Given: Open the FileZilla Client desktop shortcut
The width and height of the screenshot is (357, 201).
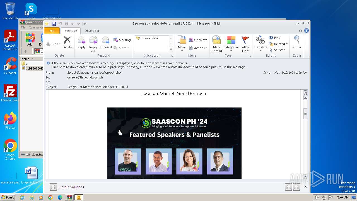Looking at the screenshot, I should 10,93.
